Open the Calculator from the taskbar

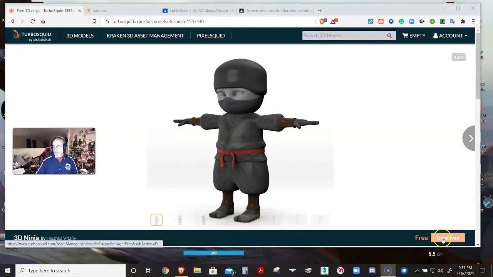245,270
